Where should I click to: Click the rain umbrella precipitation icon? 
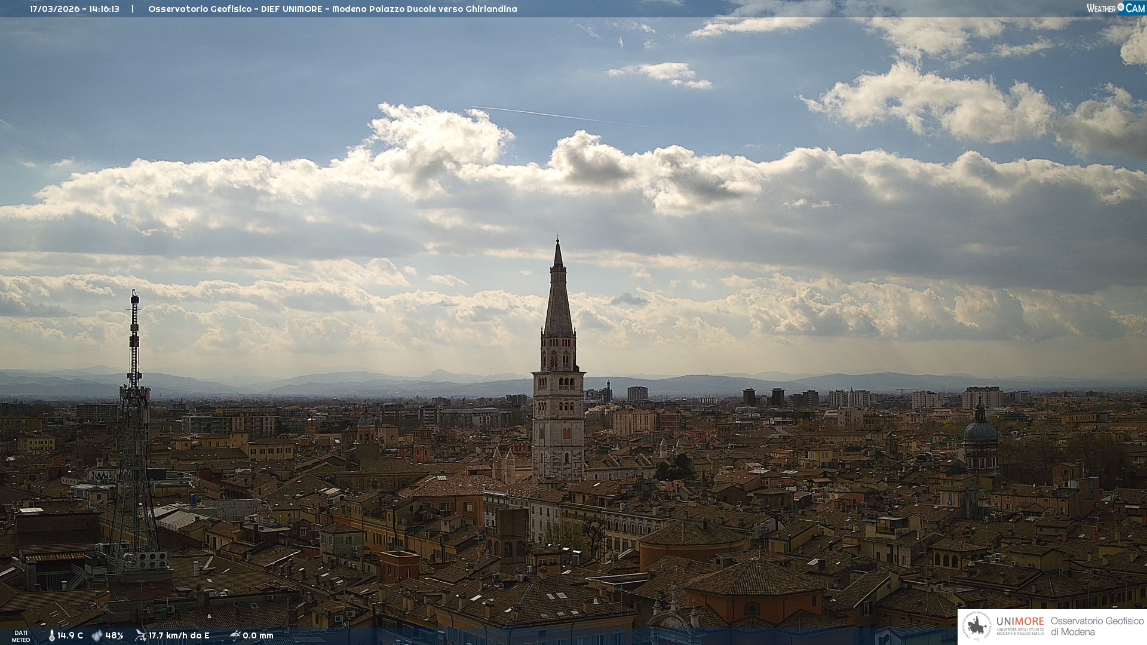coord(235,635)
